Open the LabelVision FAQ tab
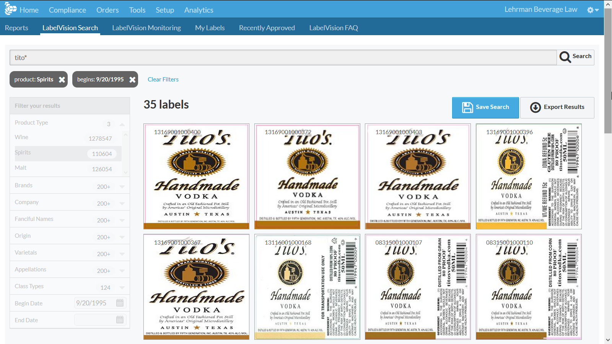Viewport: 612px width, 344px height. coord(334,28)
